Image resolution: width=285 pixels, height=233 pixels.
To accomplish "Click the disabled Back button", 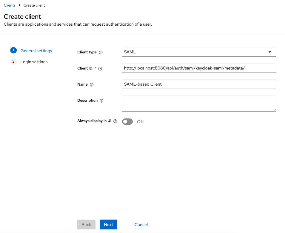I will pos(86,225).
